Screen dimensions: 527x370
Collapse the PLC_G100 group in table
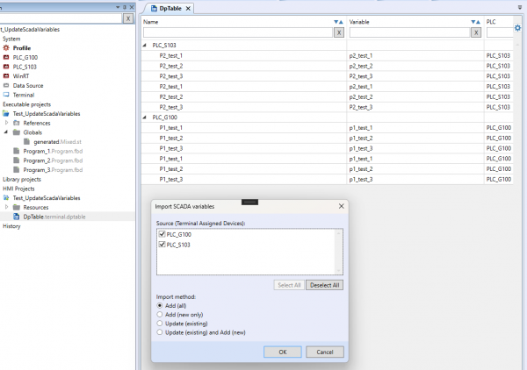tap(145, 117)
